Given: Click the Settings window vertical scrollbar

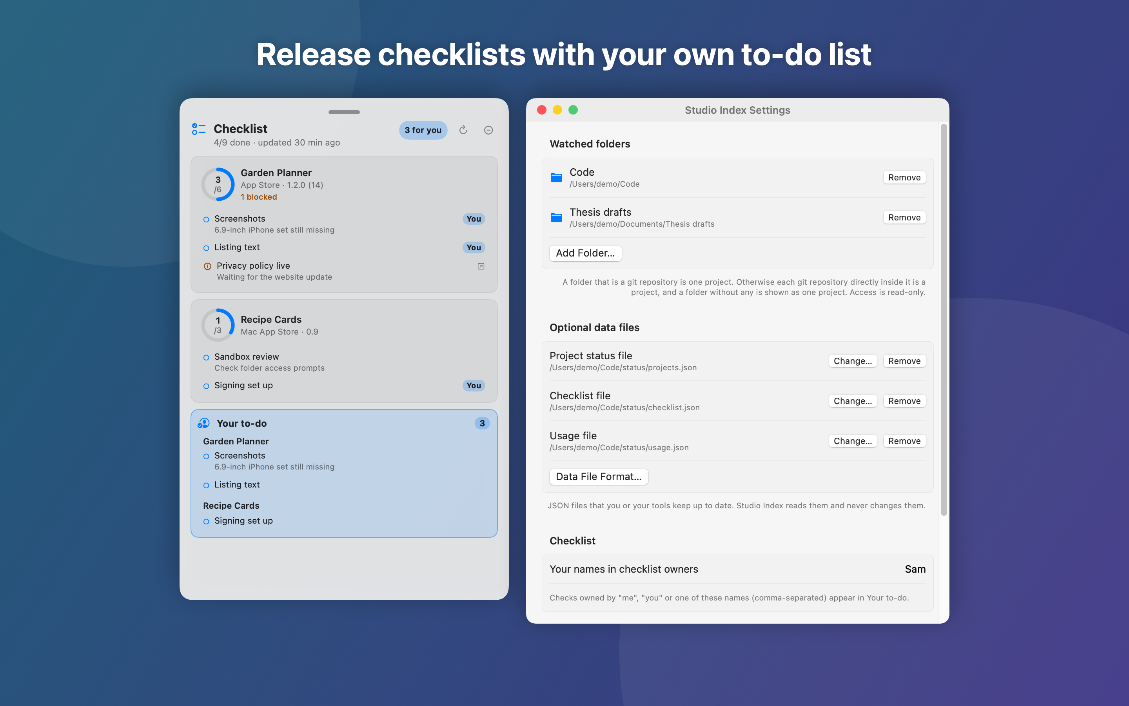Looking at the screenshot, I should pos(943,320).
